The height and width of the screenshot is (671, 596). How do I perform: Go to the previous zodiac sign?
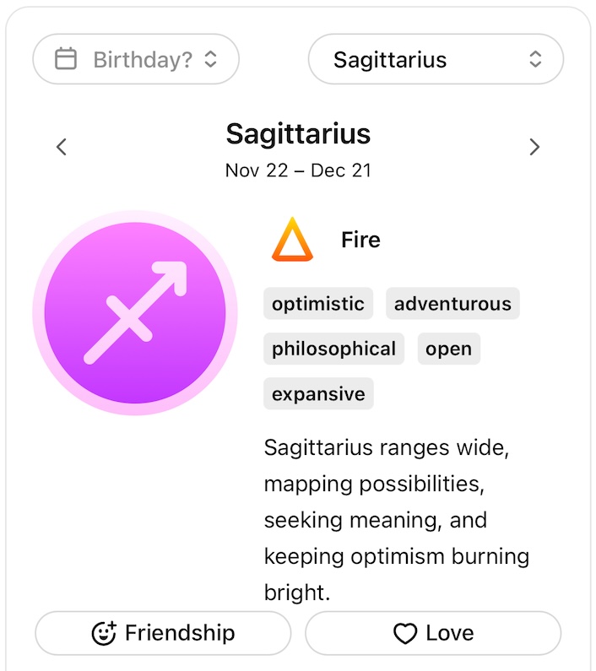point(61,147)
